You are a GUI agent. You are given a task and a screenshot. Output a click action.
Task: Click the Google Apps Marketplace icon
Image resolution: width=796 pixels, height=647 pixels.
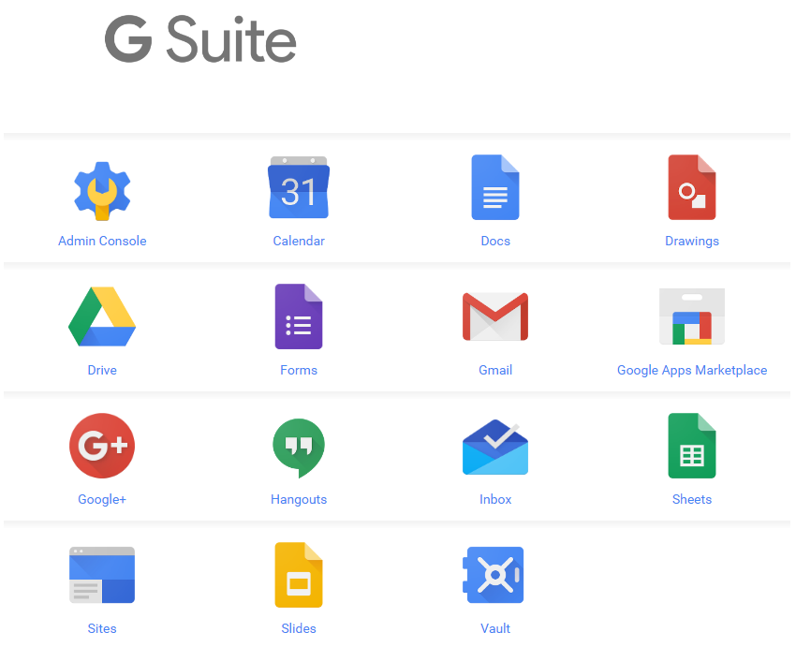pos(691,316)
